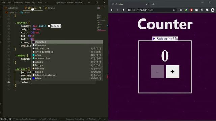
Task: Open the browser profile avatar
Action: pyautogui.click(x=213, y=10)
